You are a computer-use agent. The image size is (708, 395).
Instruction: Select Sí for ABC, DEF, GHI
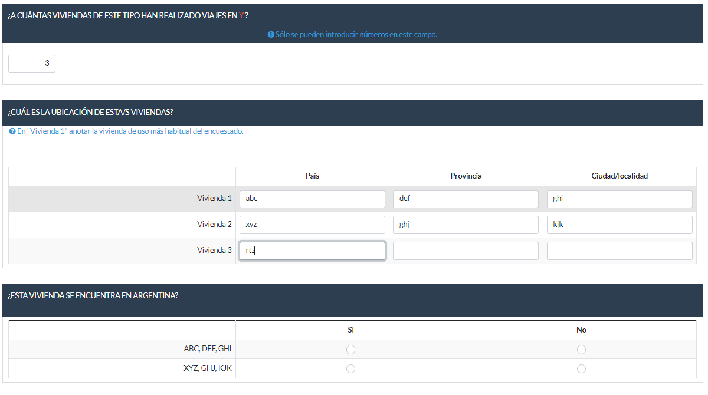click(350, 350)
